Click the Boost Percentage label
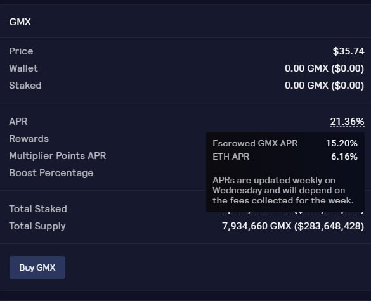 (51, 173)
